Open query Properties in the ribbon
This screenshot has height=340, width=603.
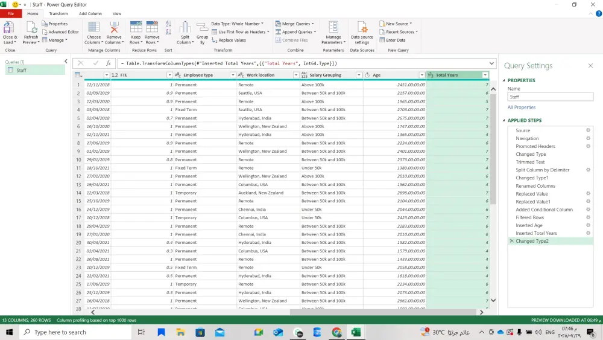(55, 24)
